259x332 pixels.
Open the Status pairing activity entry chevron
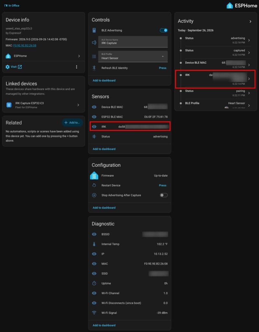point(249,93)
